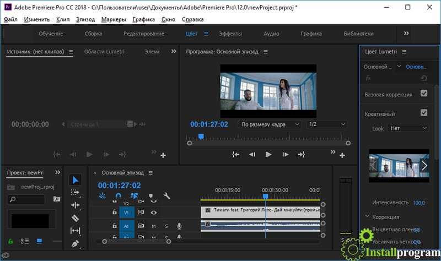Toggle Linked Selection icon in timeline
The image size is (441, 261).
[135, 196]
